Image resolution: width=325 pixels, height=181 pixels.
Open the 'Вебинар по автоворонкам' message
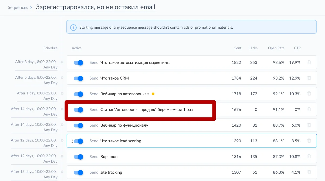click(125, 94)
